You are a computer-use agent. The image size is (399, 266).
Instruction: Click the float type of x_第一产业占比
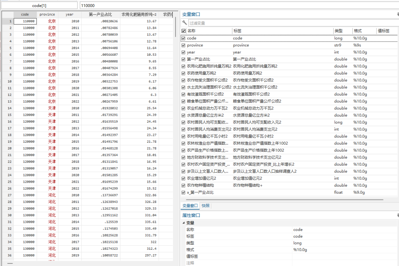[x=338, y=192]
